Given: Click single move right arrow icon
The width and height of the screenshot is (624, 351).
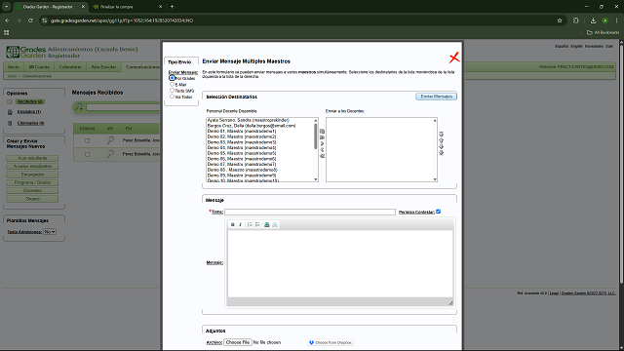Looking at the screenshot, I should click(x=323, y=143).
